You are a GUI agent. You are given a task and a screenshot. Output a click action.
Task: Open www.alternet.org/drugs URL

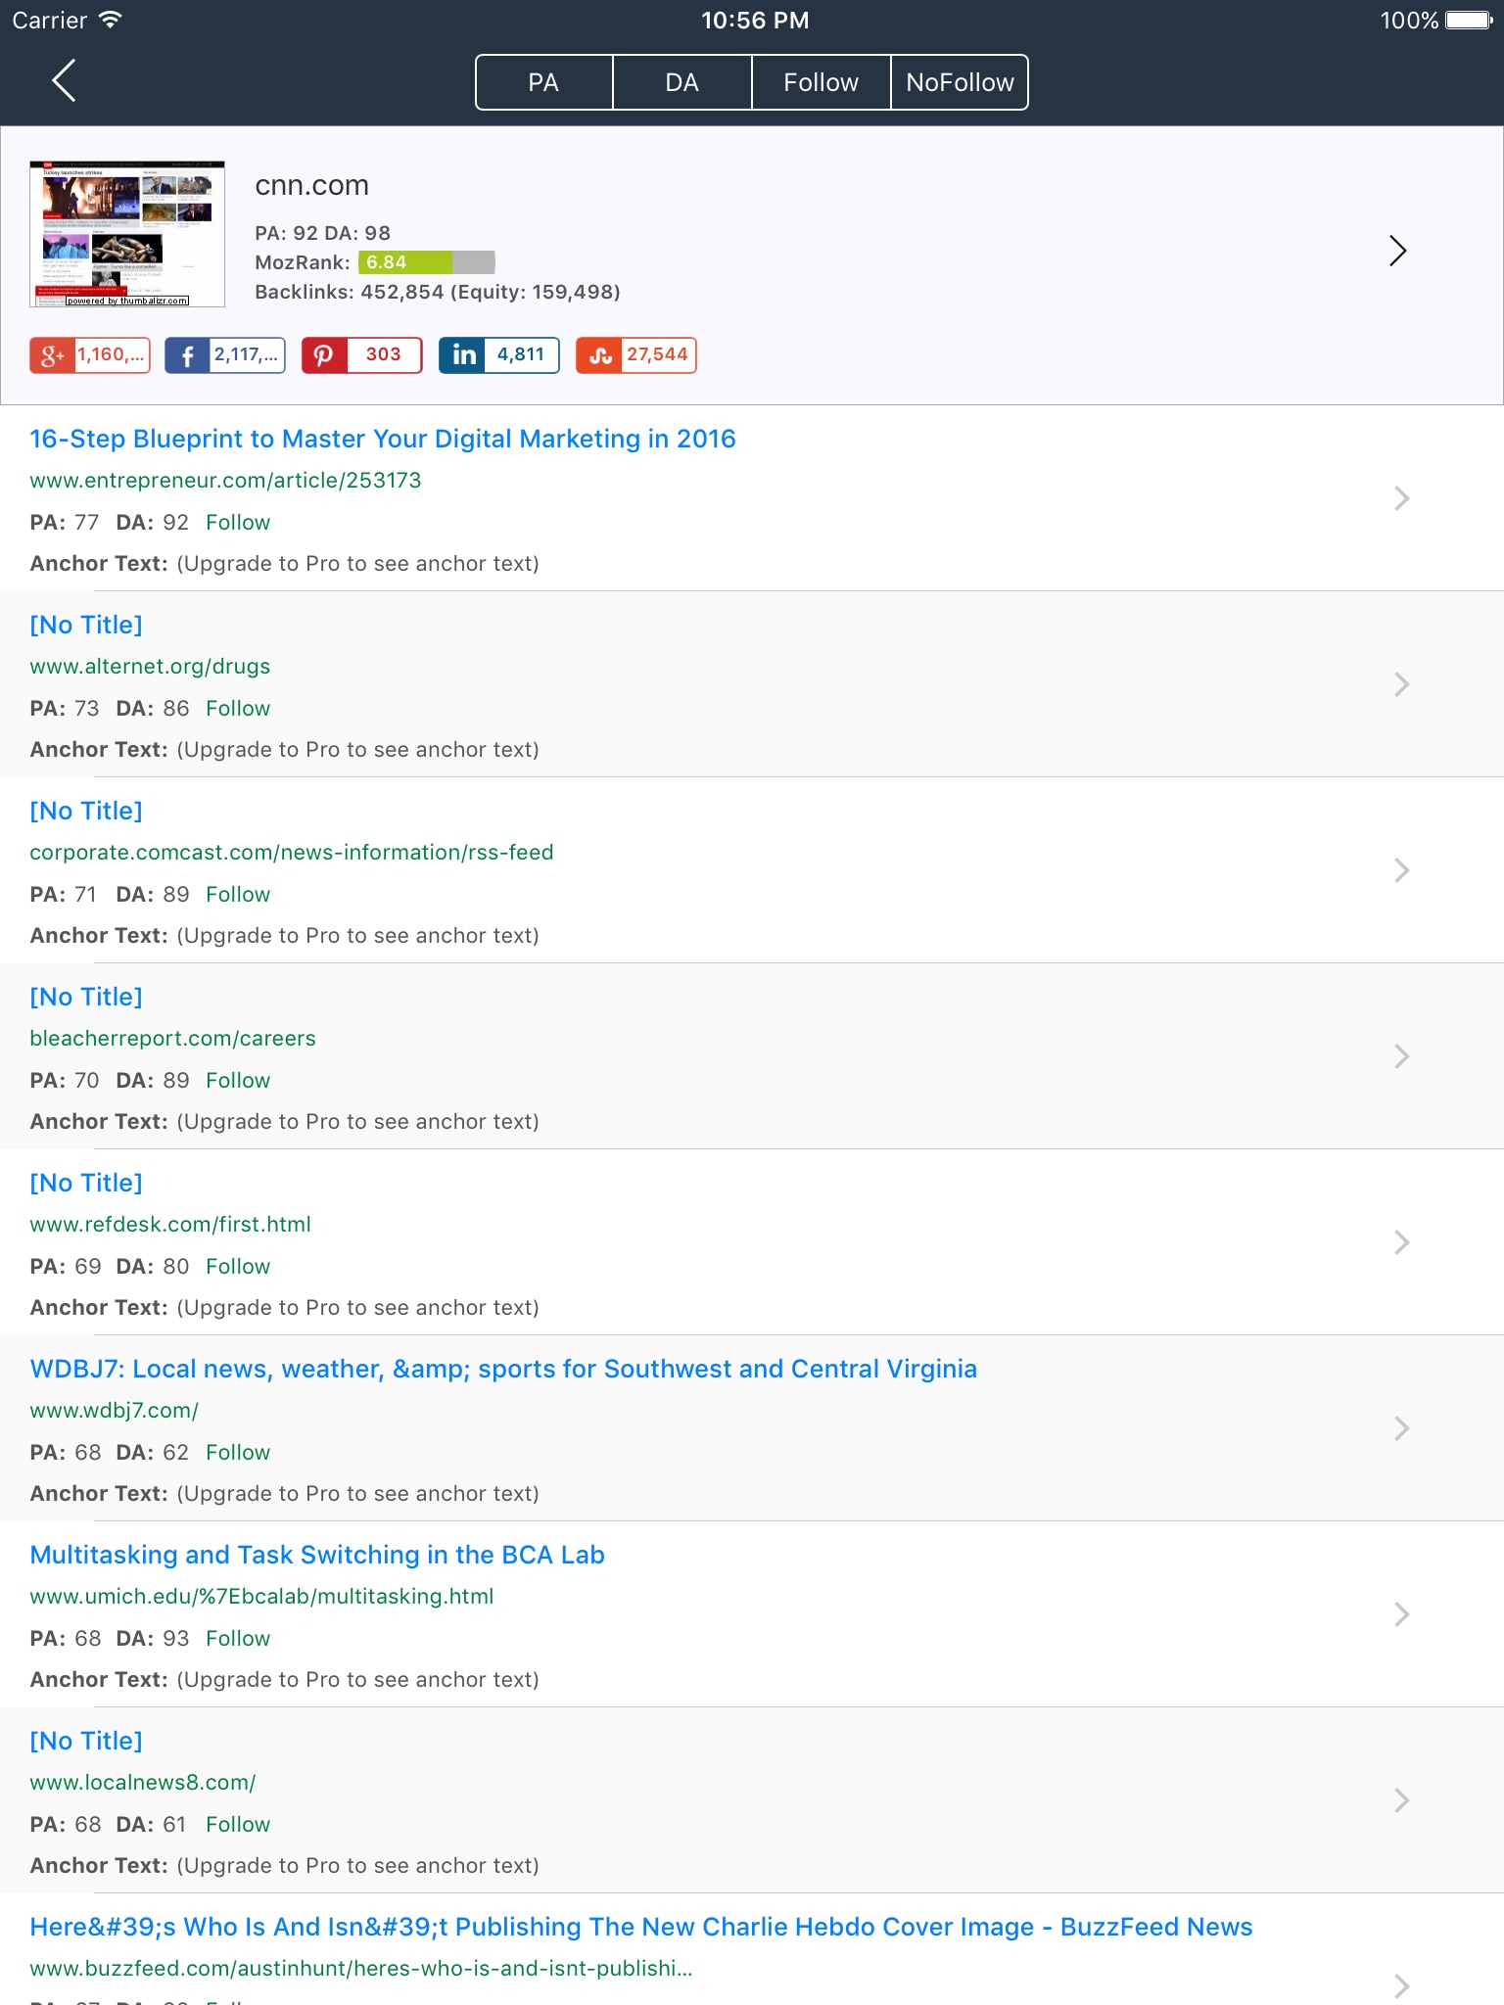tap(150, 667)
